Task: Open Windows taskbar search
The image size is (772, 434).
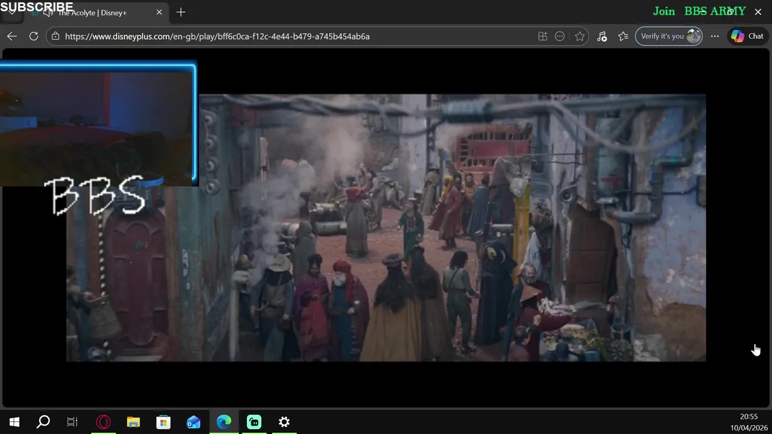Action: pyautogui.click(x=43, y=422)
